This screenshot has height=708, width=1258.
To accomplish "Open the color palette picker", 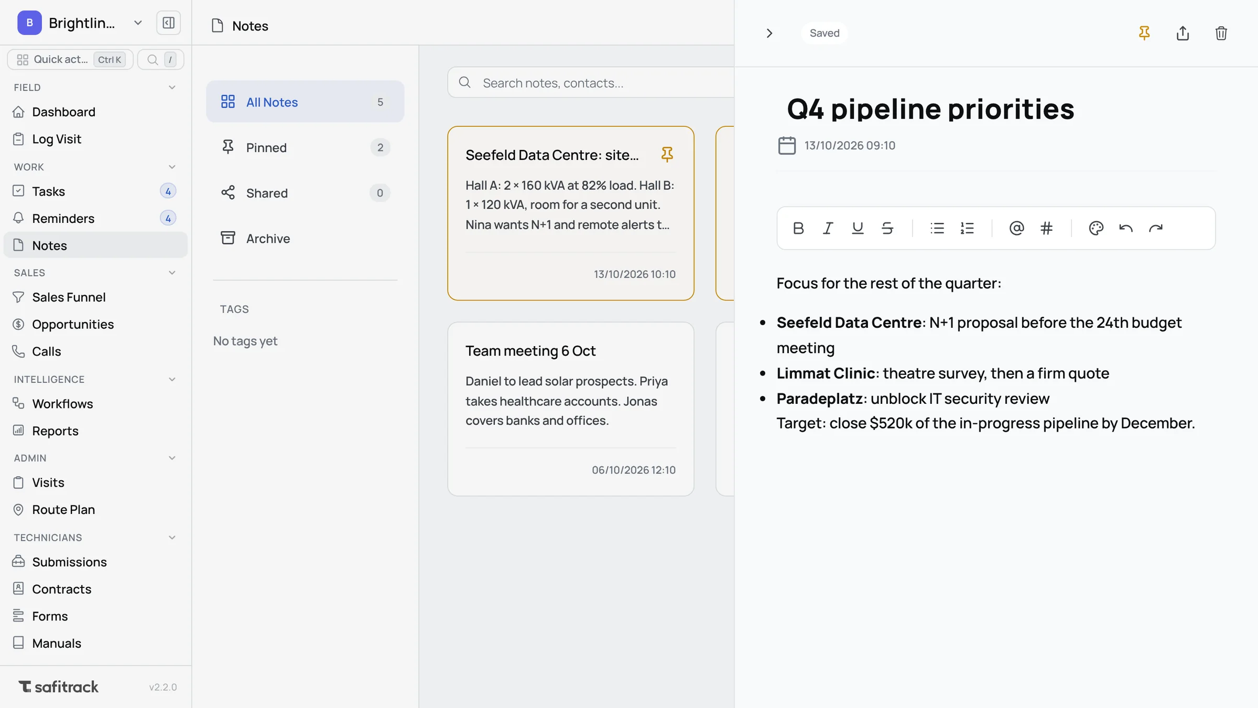I will (x=1096, y=228).
